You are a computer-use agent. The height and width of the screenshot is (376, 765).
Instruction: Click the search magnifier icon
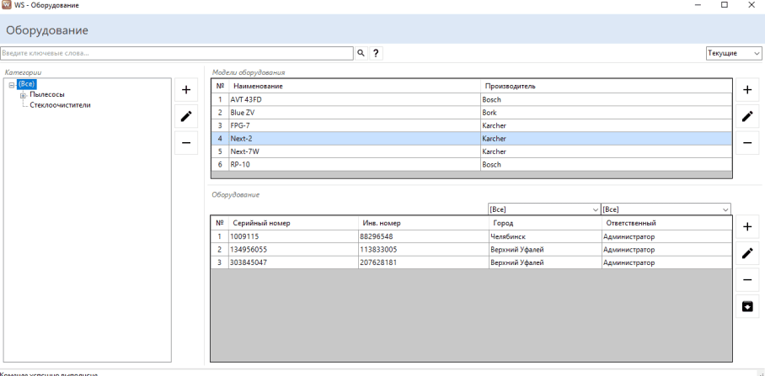pos(361,53)
